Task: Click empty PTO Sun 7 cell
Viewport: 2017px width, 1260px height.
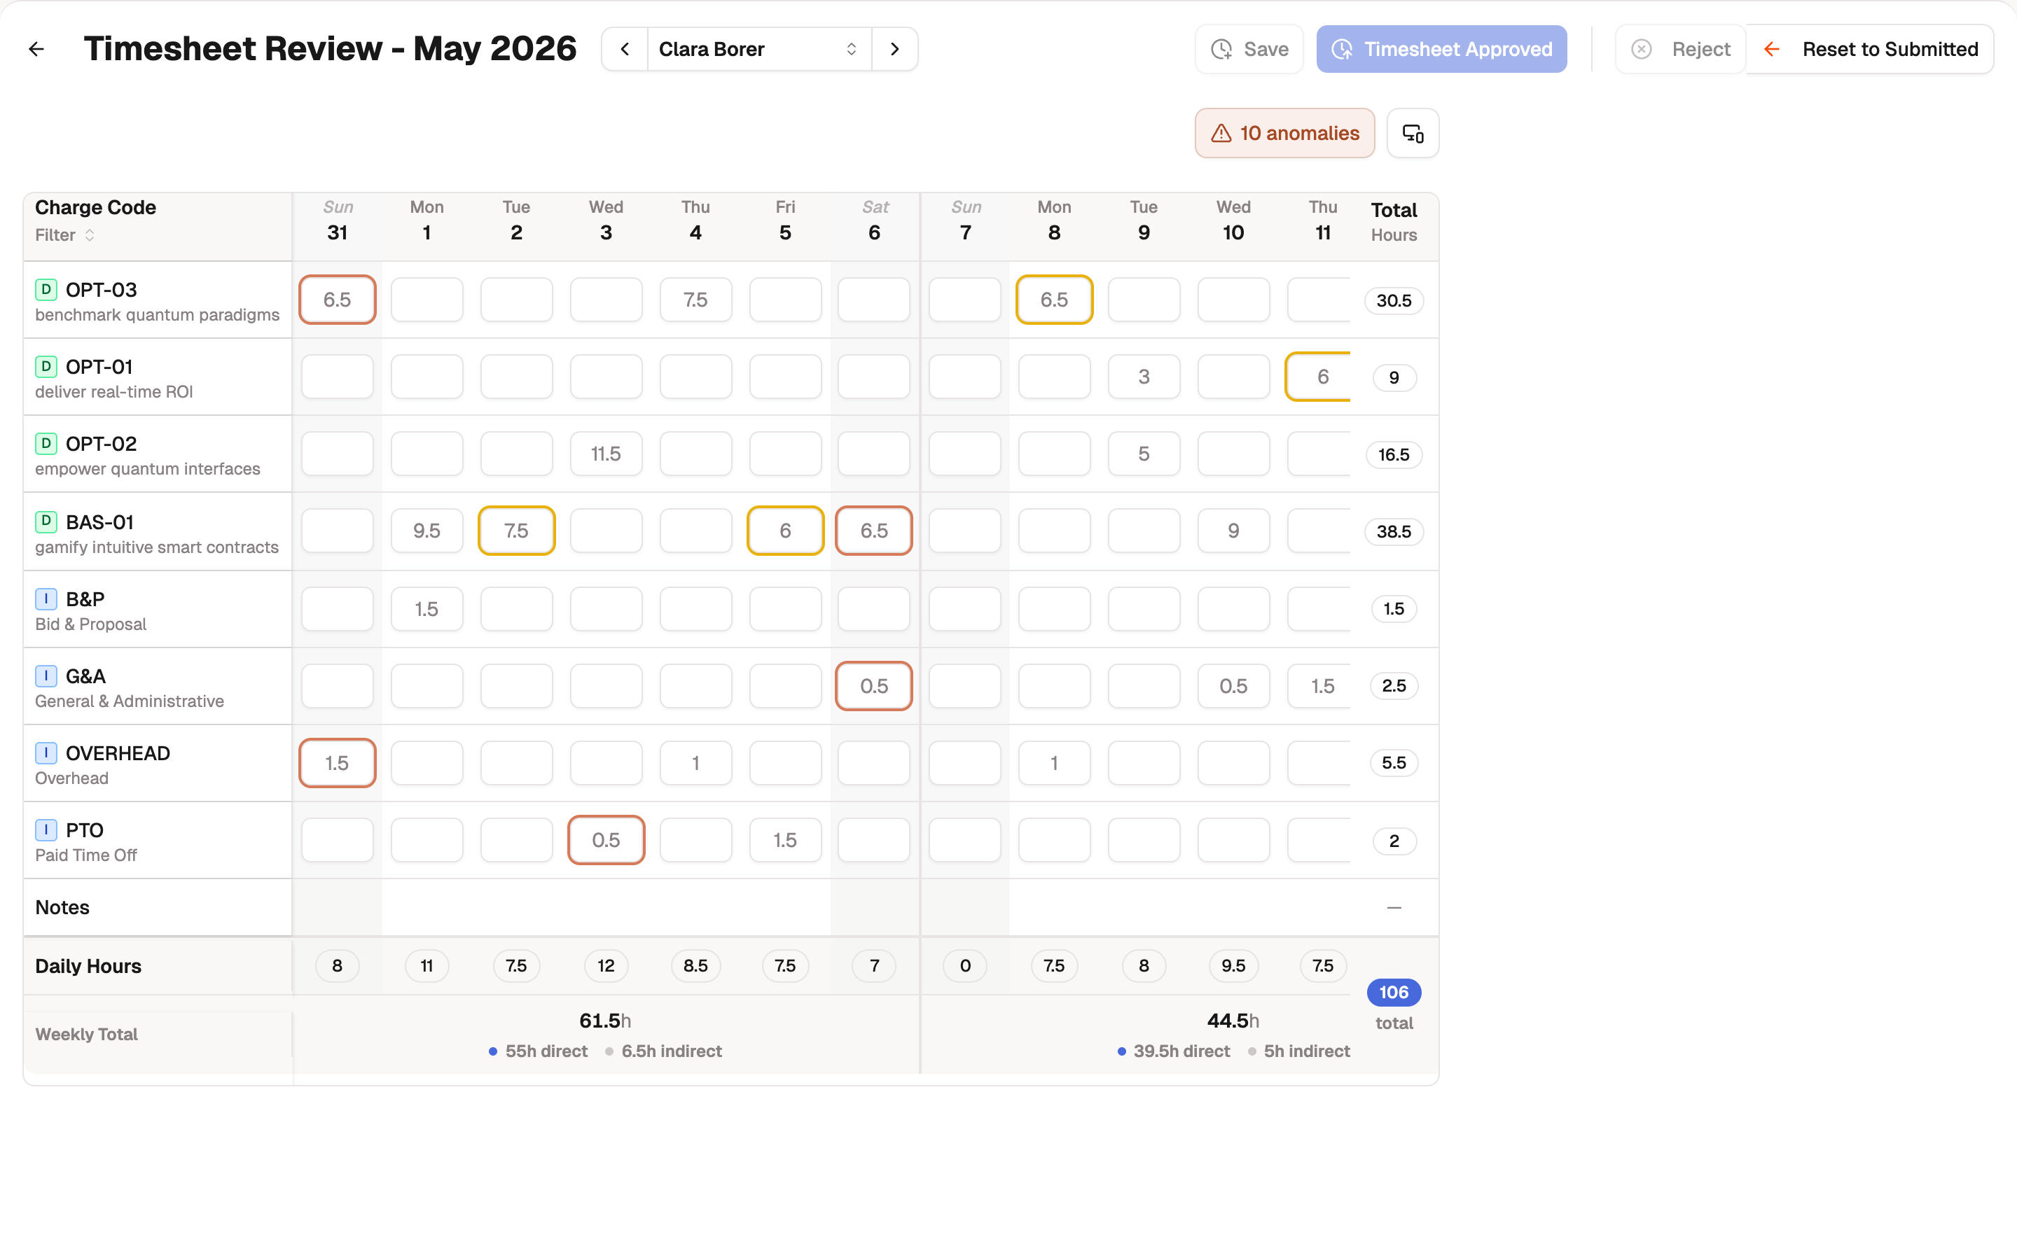Action: pos(965,840)
